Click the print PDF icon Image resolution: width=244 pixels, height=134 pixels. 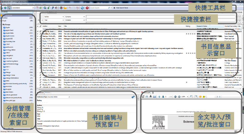(x=150, y=97)
